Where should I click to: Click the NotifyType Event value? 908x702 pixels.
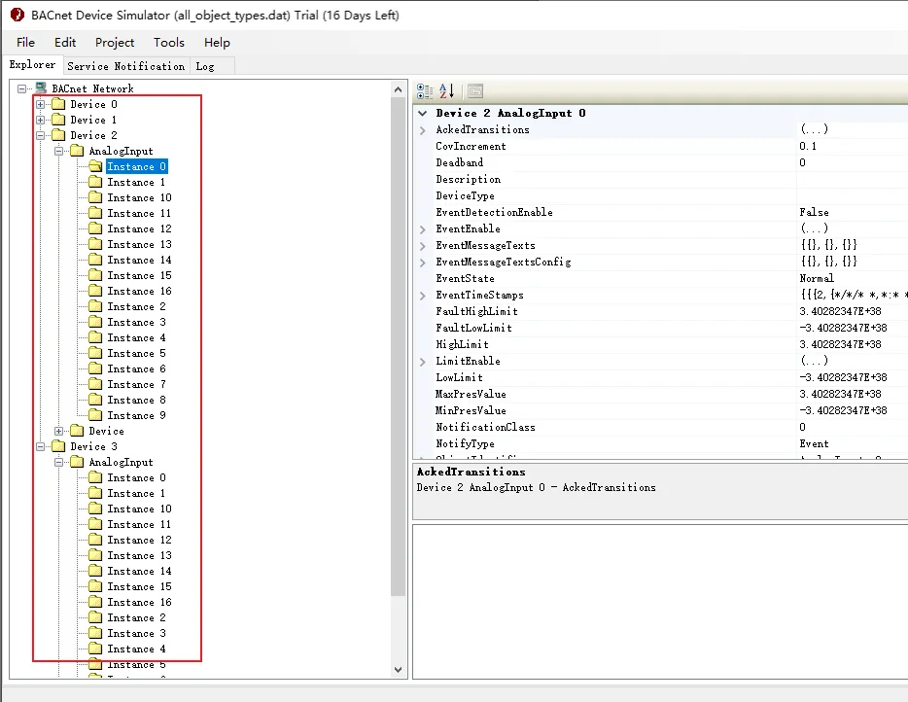815,443
